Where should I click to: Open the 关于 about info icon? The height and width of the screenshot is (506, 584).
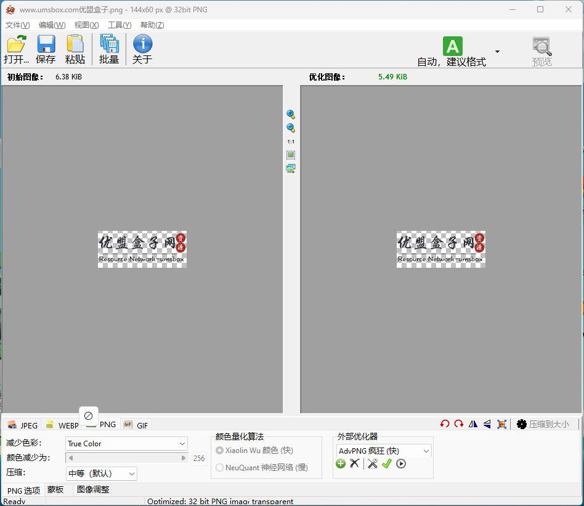(143, 44)
